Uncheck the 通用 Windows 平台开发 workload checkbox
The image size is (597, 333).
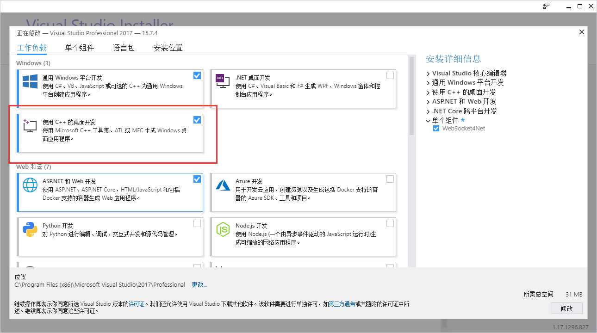(x=197, y=75)
